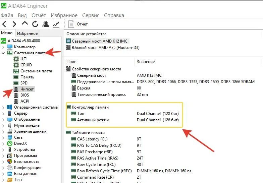Open the Отчёт menu in the menu bar
The height and width of the screenshot is (183, 263).
[39, 15]
